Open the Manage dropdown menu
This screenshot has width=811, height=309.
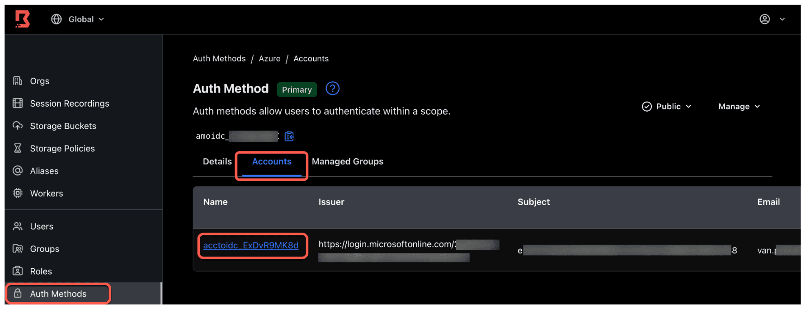pyautogui.click(x=739, y=107)
